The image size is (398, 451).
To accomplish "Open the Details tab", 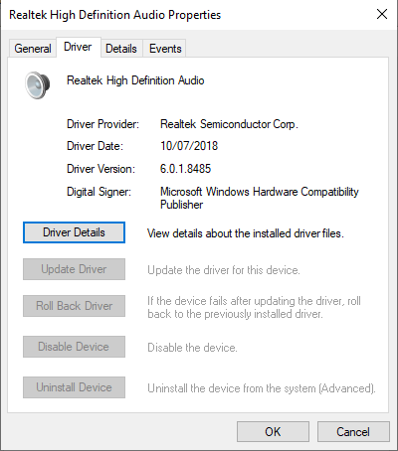I will (121, 49).
